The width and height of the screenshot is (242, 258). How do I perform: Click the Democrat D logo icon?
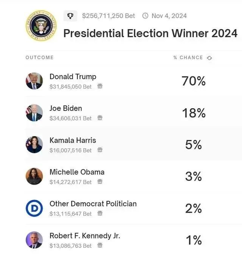pyautogui.click(x=34, y=208)
